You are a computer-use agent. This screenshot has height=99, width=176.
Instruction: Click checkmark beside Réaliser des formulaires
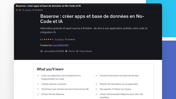tap(96, 84)
